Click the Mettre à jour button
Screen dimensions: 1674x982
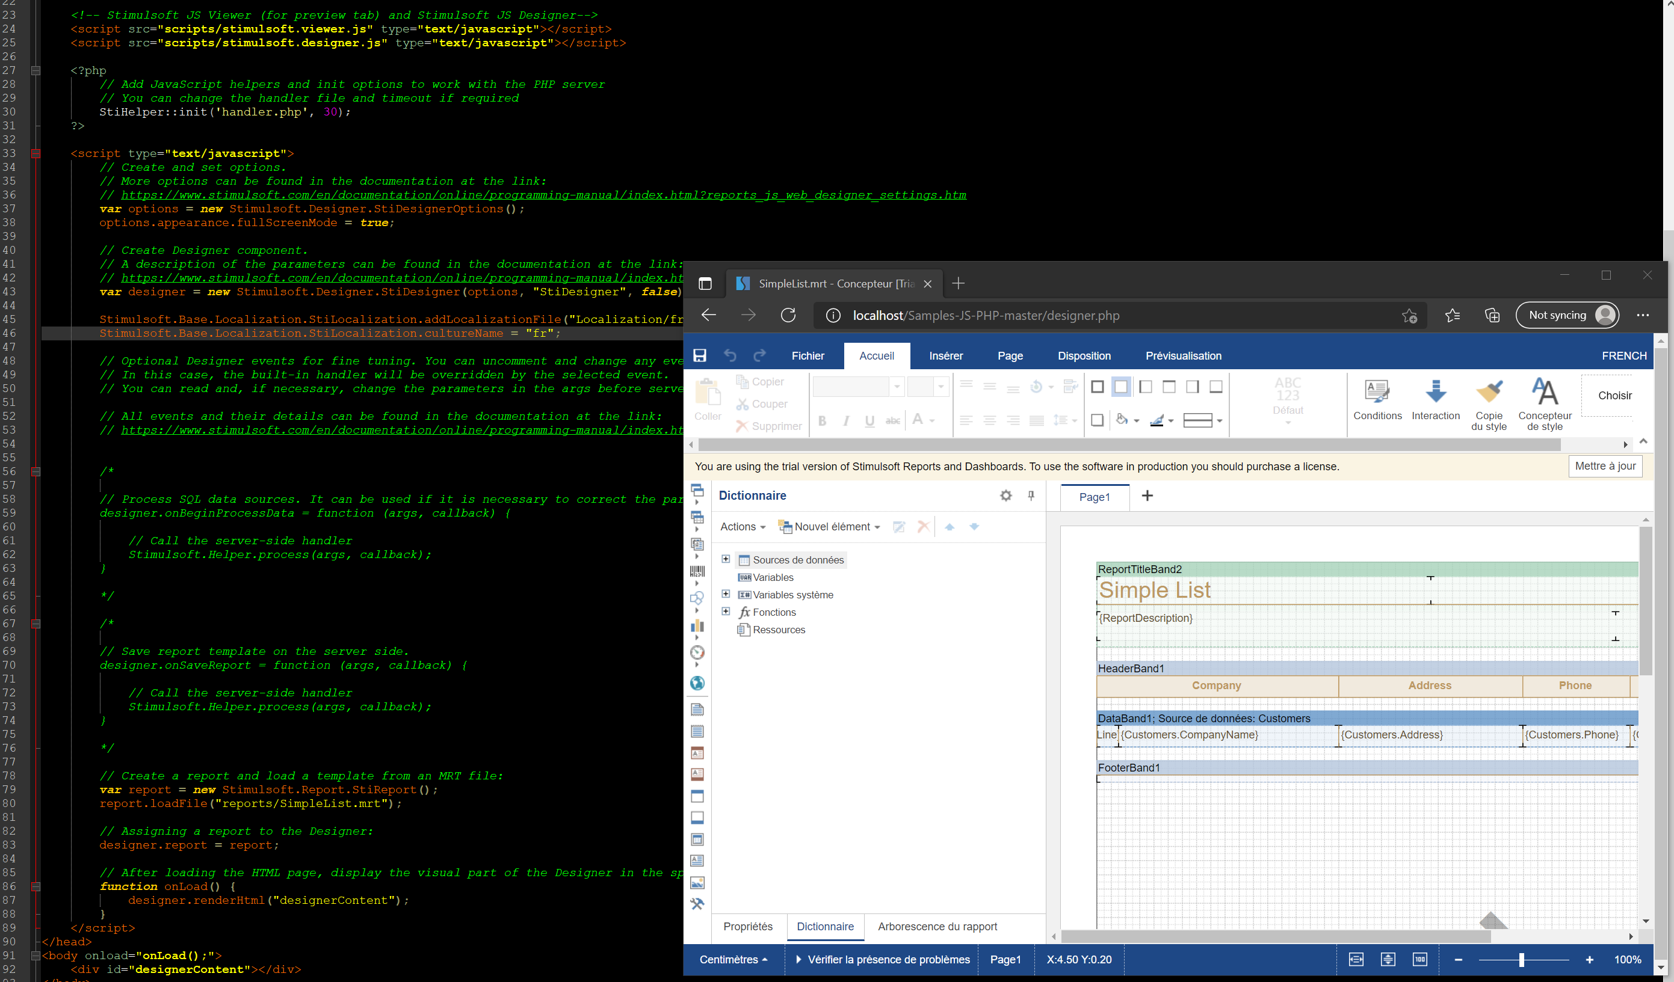coord(1605,466)
